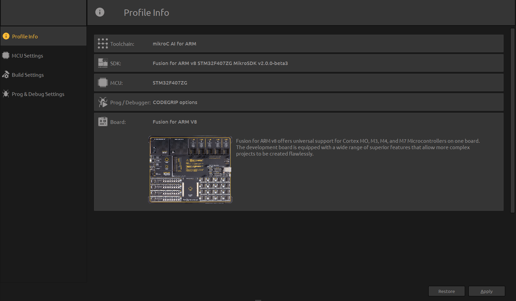Screen dimensions: 516x301
Task: Click the yellow Profile Info sidebar icon
Action: [x=6, y=36]
